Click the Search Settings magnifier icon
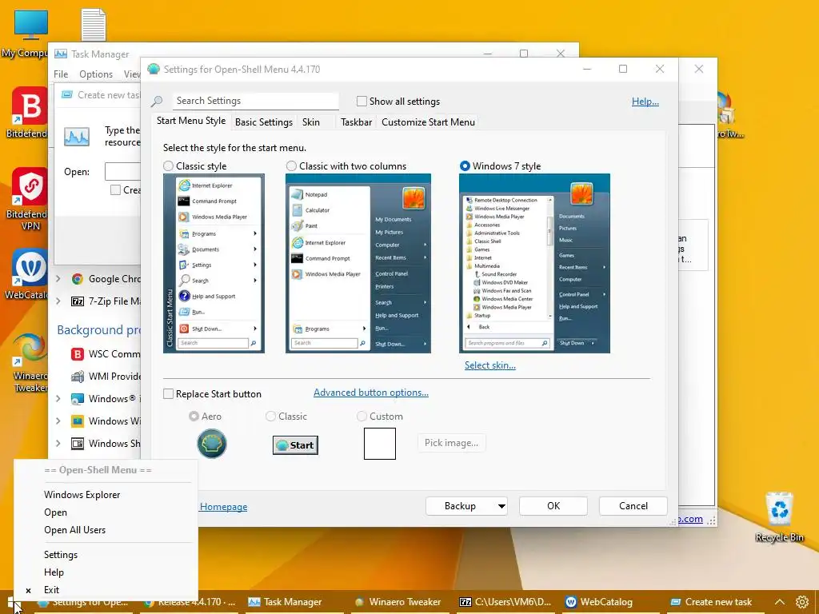This screenshot has height=614, width=819. pyautogui.click(x=157, y=102)
